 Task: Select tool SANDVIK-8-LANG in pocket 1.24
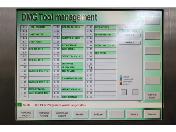click(x=73, y=38)
